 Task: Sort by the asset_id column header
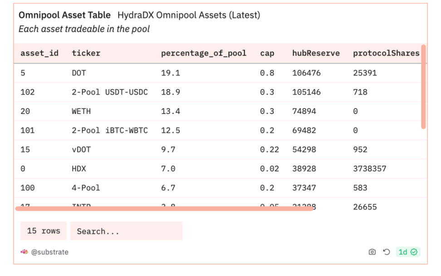pos(39,53)
